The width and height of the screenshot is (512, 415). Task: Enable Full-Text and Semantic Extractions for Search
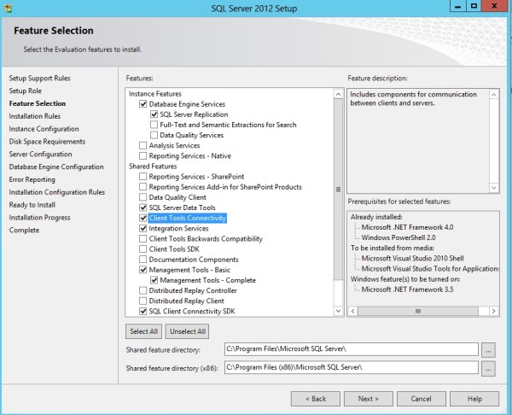(x=154, y=125)
